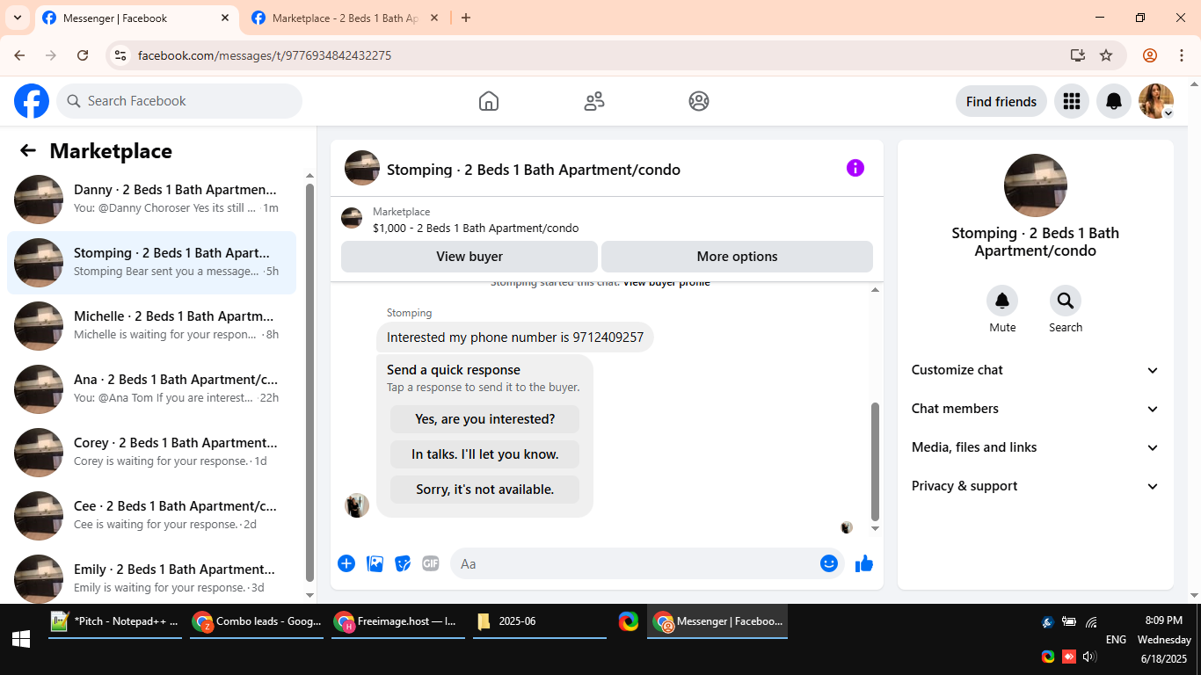Open Chrome's three-dot menu
The width and height of the screenshot is (1201, 675).
(x=1182, y=55)
